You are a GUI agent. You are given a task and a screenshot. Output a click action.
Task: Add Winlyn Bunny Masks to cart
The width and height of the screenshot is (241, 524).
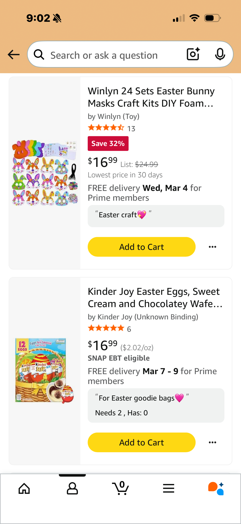[x=141, y=247]
